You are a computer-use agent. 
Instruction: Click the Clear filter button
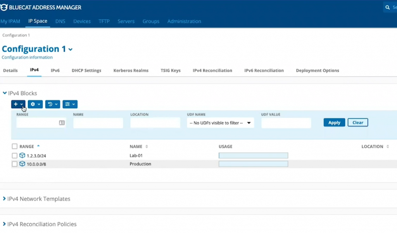coord(357,122)
